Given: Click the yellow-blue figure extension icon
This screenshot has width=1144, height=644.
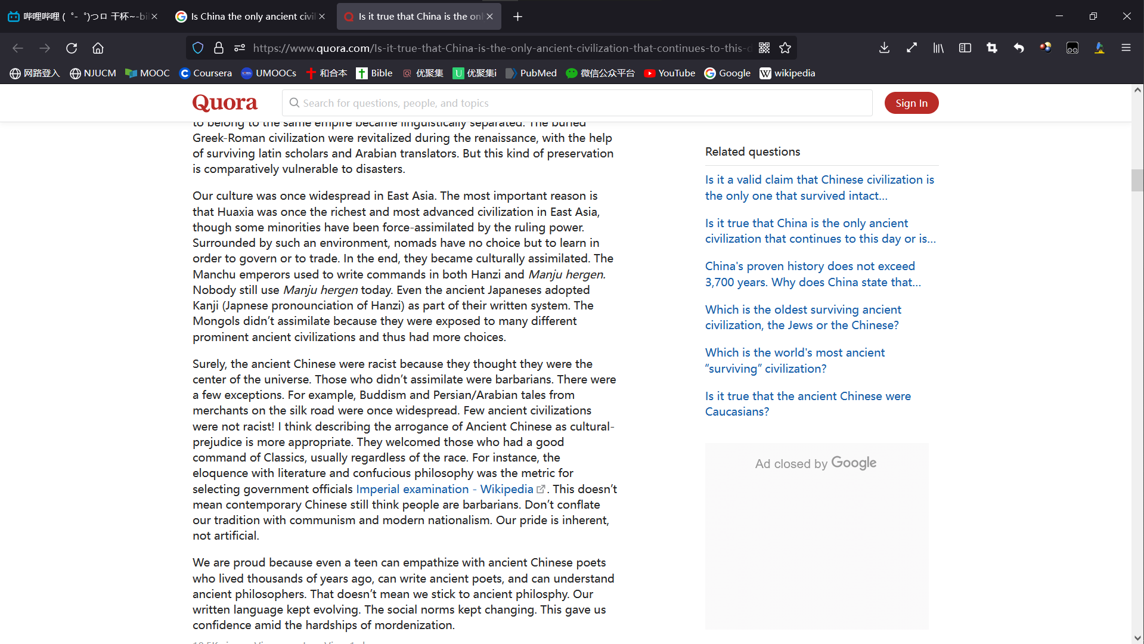Looking at the screenshot, I should click(1099, 48).
